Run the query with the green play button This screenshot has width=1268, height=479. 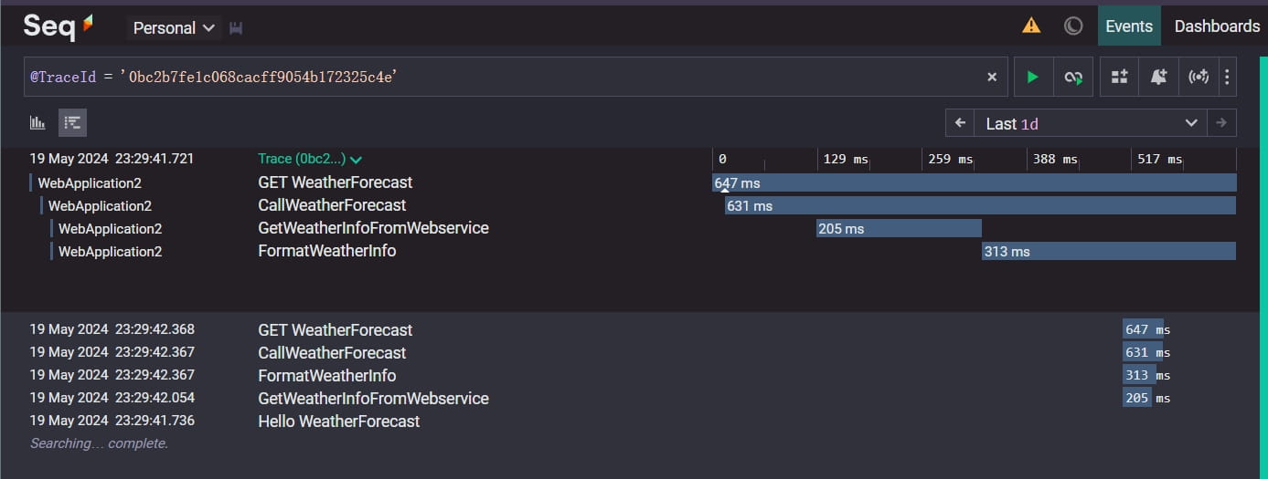point(1033,78)
